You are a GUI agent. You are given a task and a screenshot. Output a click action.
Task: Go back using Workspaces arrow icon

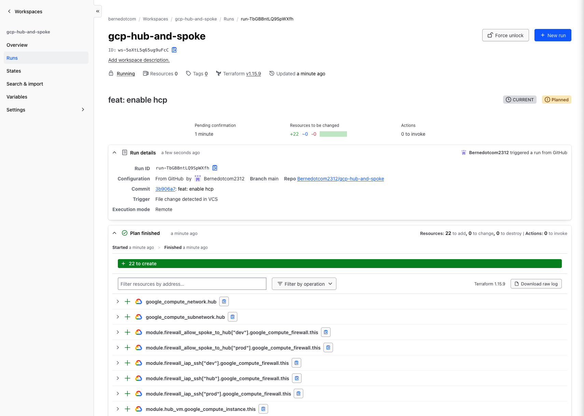(x=9, y=11)
